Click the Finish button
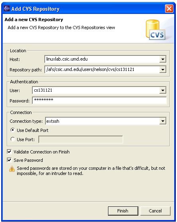This screenshot has height=222, width=177. (123, 211)
